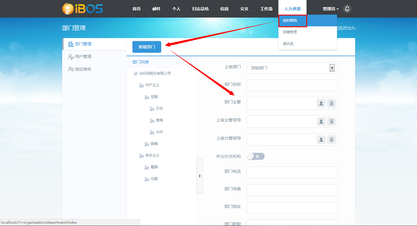Select 资本主义 department in the tree
The height and width of the screenshot is (226, 417).
coord(152,155)
